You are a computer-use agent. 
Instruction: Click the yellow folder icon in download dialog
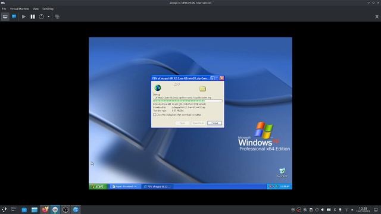(202, 89)
